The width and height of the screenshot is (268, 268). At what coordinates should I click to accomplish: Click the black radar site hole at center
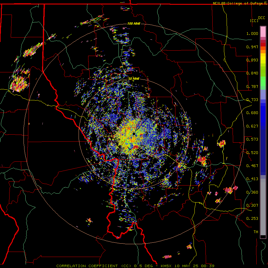tap(134, 134)
